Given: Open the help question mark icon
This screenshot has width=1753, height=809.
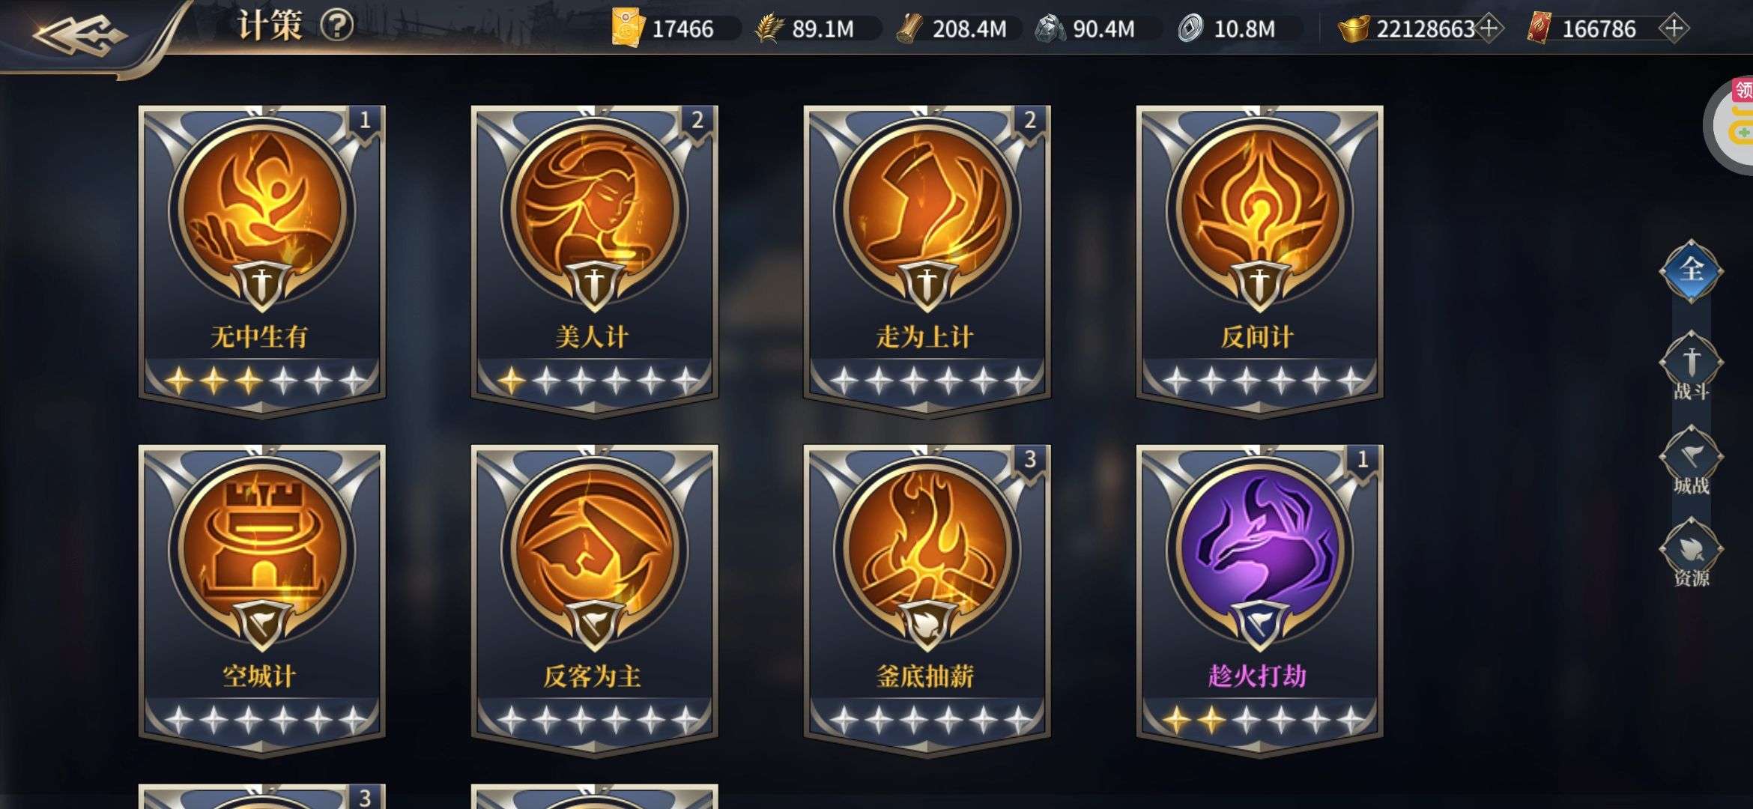Looking at the screenshot, I should click(337, 26).
